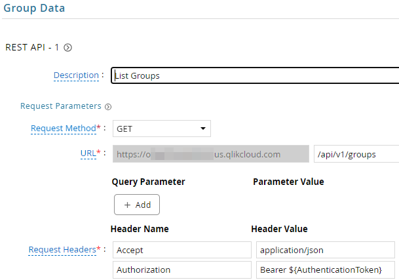Click the Accept header name field

182,250
